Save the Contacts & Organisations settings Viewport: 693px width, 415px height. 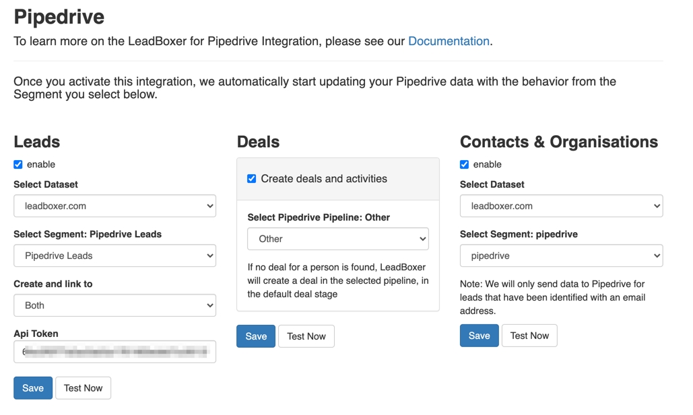[479, 336]
